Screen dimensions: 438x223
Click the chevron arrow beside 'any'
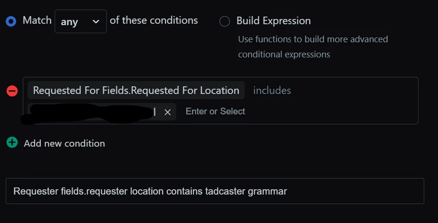point(96,21)
